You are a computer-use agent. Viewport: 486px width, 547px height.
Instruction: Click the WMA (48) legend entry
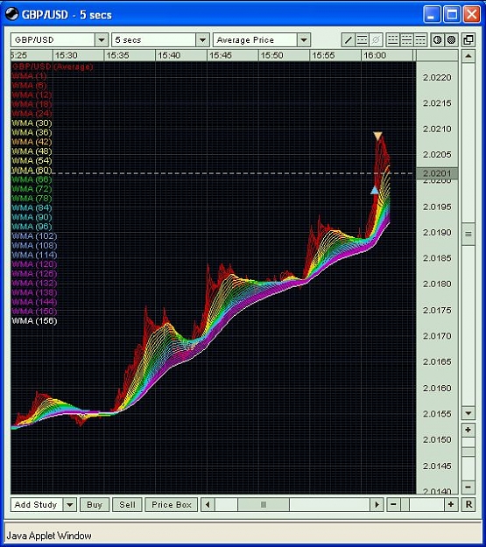[x=32, y=151]
